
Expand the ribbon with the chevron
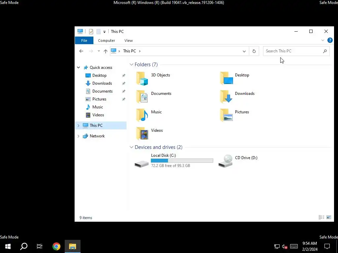[322, 40]
